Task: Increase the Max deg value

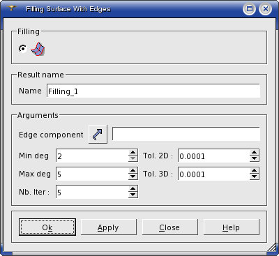Action: (x=133, y=171)
